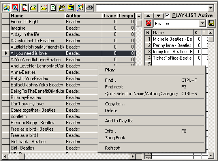Screen dimensions: 218x161
Task: Select AllYouNeedIsLove-Beatles entry
Action: coord(37,60)
